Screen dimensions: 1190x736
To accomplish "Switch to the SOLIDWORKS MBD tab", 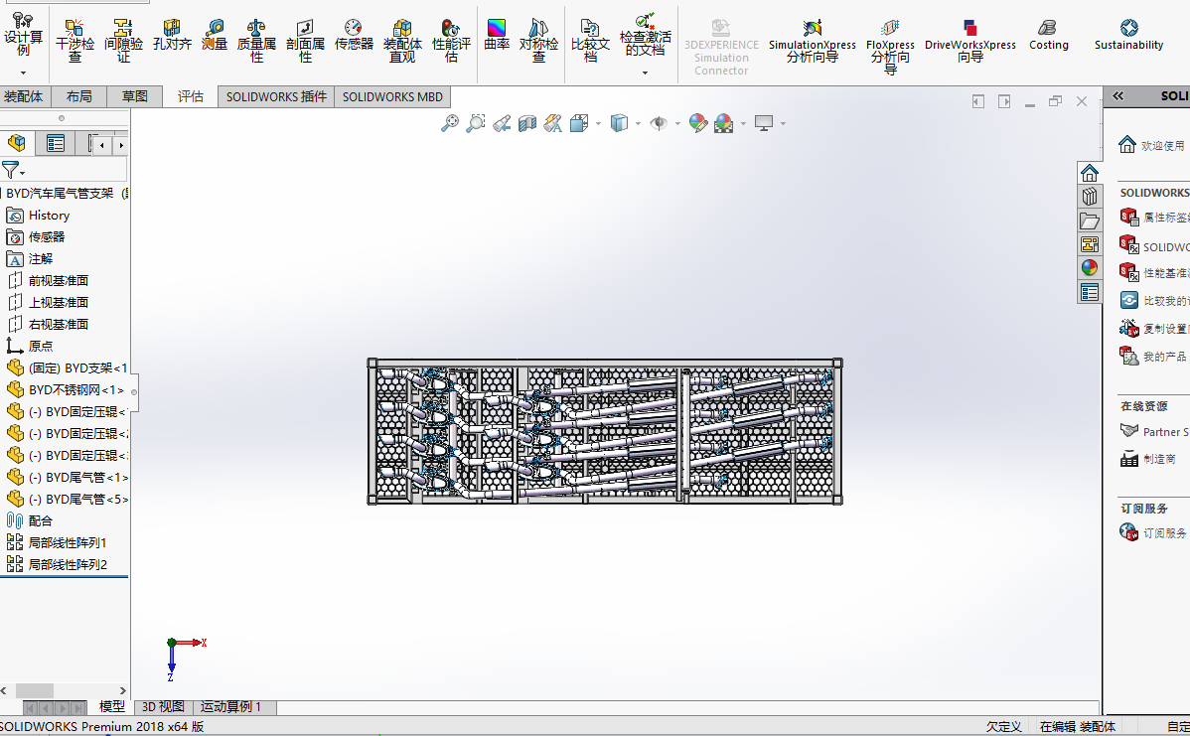I will [392, 96].
